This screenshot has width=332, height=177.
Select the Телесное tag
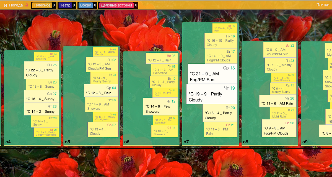pyautogui.click(x=42, y=5)
